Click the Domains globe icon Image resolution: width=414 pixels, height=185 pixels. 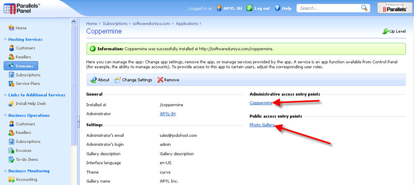coord(11,66)
